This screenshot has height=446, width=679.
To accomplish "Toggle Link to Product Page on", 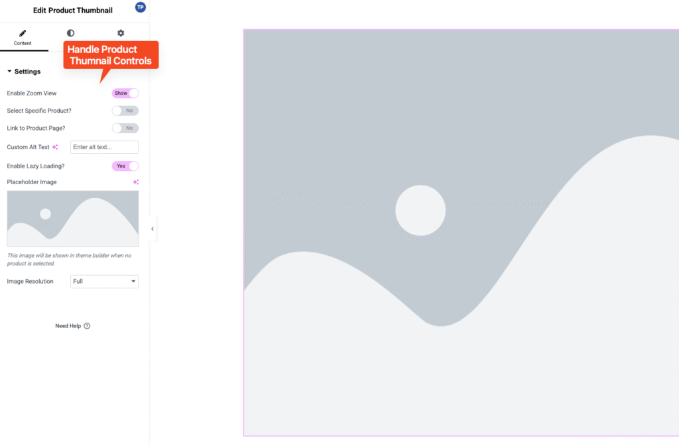I will pos(125,128).
